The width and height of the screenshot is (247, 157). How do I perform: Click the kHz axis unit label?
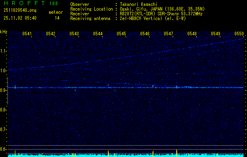[4, 31]
